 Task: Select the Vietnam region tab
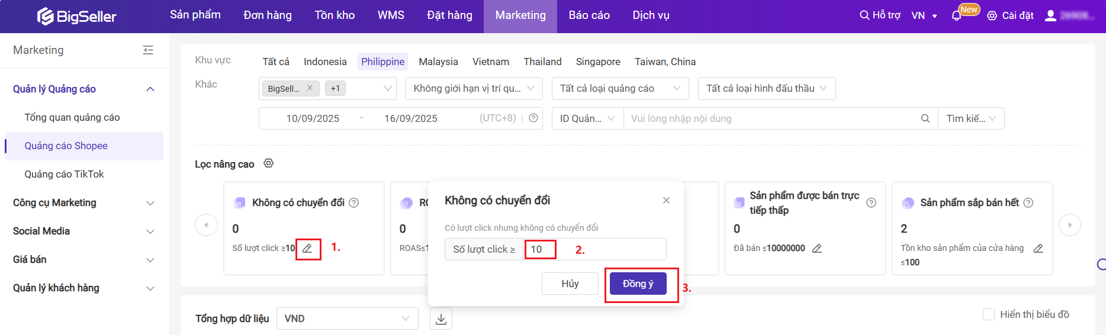(x=490, y=62)
